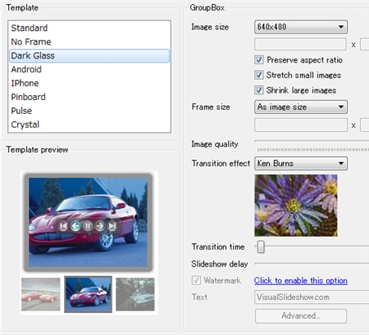This screenshot has height=335, width=369.
Task: Click the Transition time slider handle
Action: (261, 247)
